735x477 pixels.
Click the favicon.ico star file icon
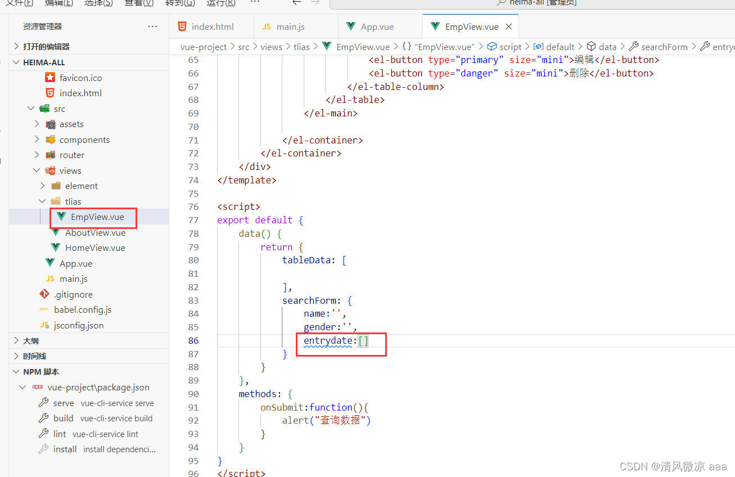pyautogui.click(x=50, y=78)
